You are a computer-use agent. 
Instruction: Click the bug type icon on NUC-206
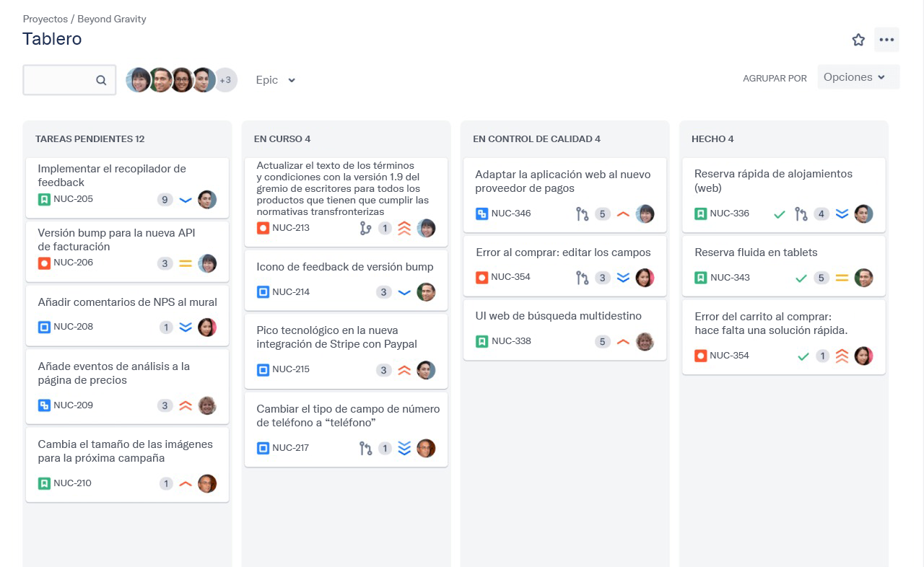(x=44, y=263)
